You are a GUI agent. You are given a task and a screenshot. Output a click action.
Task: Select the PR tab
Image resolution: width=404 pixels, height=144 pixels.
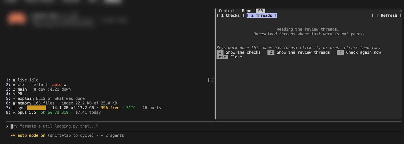click(x=260, y=11)
